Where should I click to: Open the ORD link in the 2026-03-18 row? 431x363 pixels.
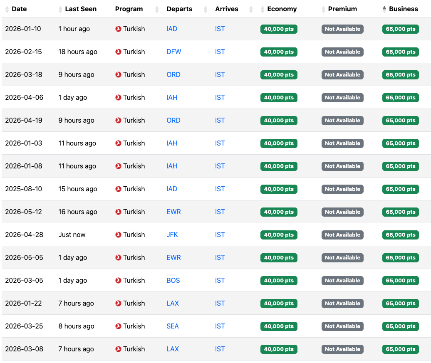(173, 74)
